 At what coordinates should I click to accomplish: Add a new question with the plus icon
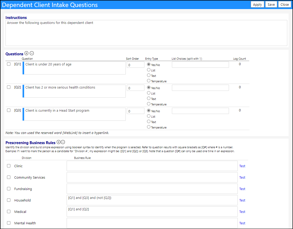click(26, 53)
